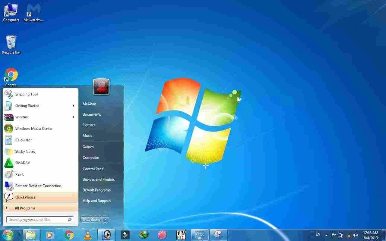Open the Snipping Tool from the Start menu
This screenshot has width=386, height=241.
(x=27, y=94)
